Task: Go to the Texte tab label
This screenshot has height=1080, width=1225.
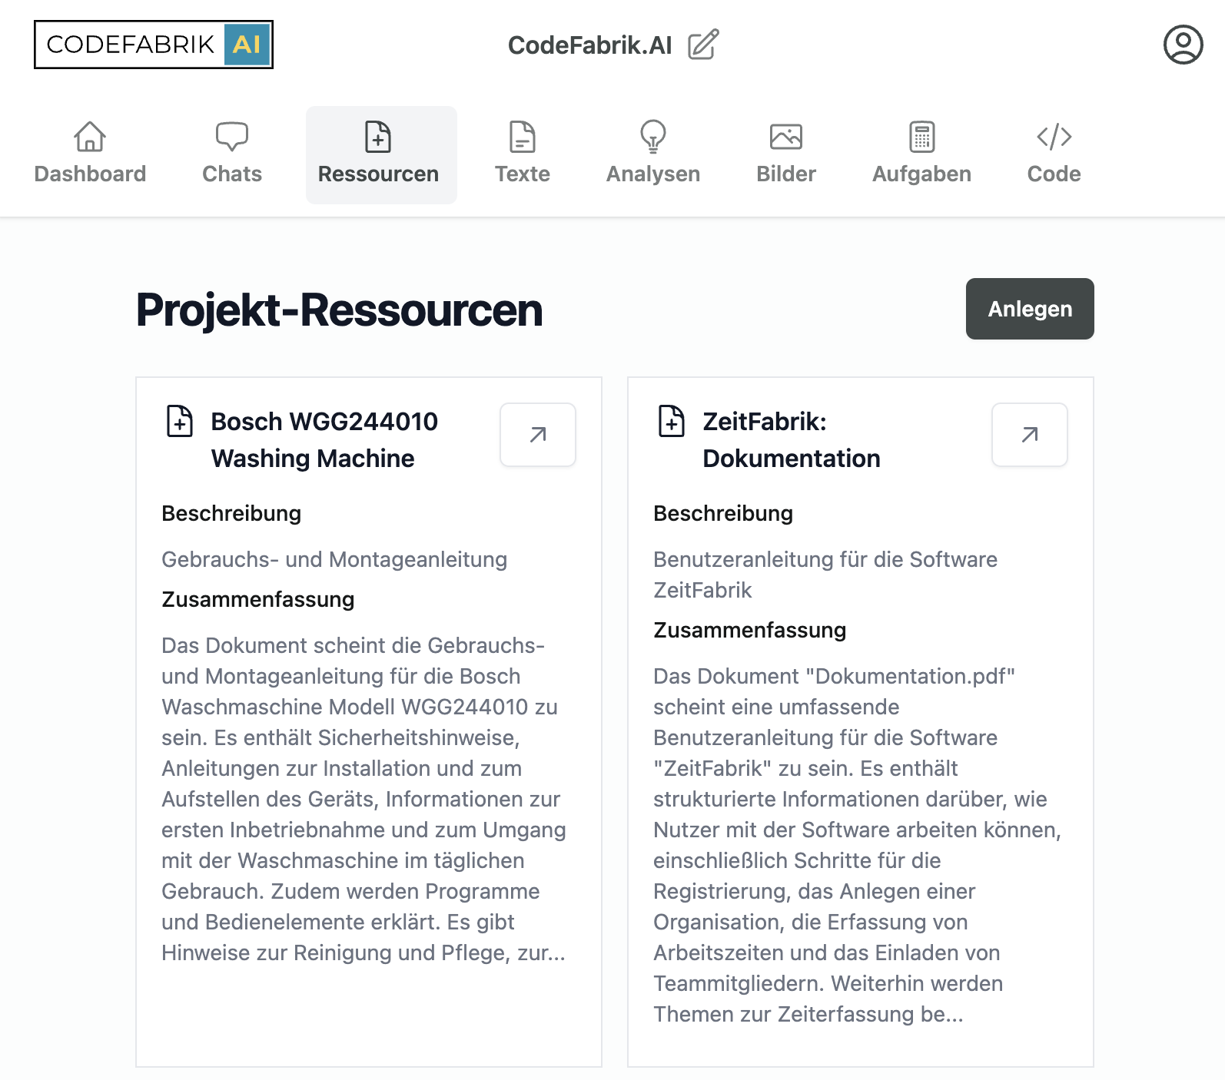Action: coord(523,174)
